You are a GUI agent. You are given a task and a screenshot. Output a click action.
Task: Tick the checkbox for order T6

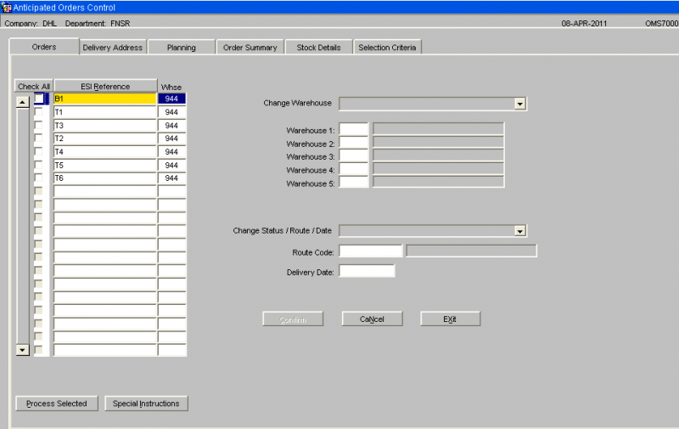click(39, 178)
